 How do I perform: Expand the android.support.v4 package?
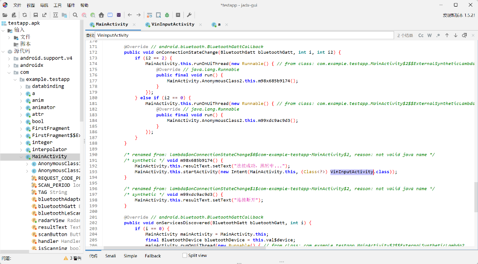coord(9,58)
